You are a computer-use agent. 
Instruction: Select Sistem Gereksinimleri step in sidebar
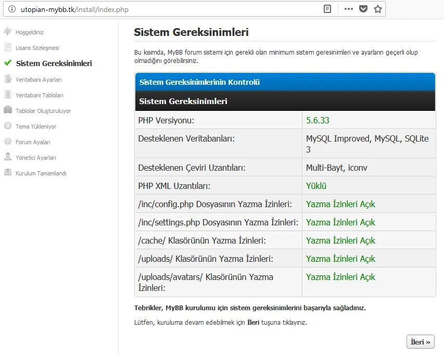(x=54, y=63)
